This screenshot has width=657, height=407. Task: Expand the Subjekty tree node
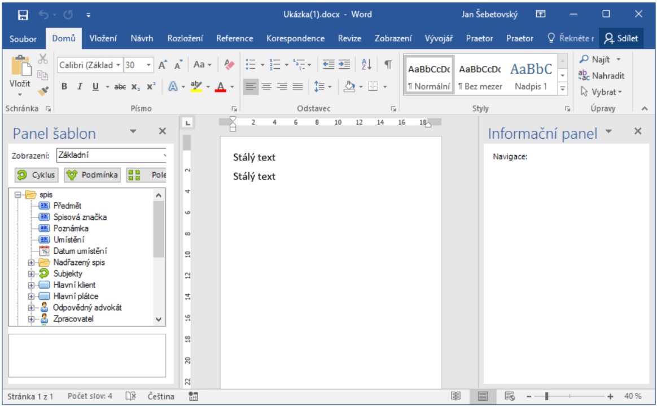pyautogui.click(x=32, y=274)
